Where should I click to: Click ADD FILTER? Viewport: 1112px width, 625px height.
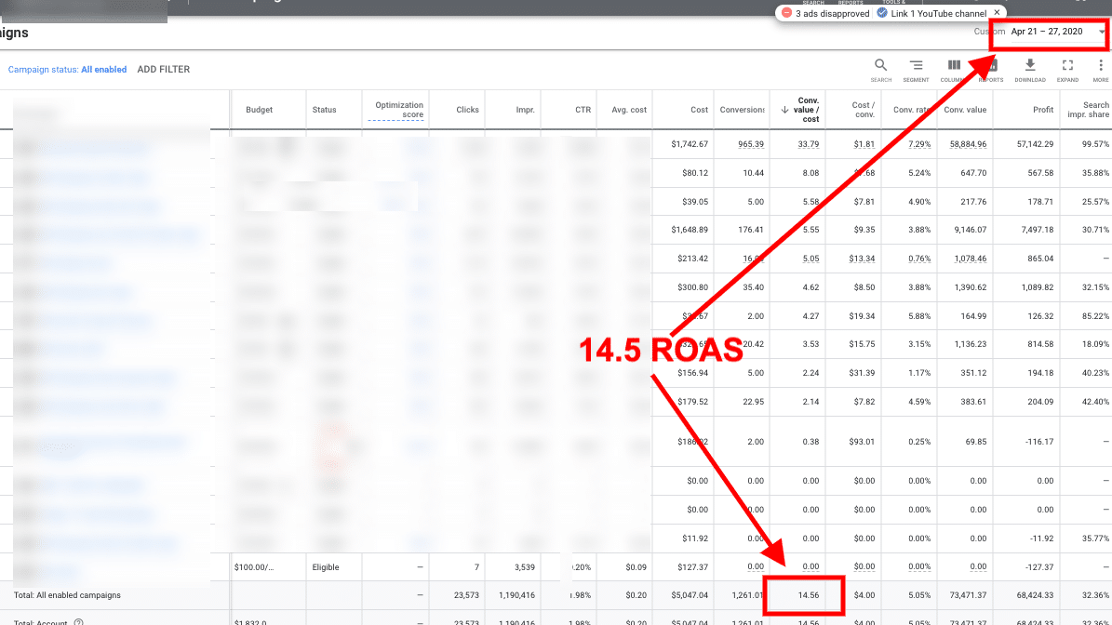(x=163, y=70)
